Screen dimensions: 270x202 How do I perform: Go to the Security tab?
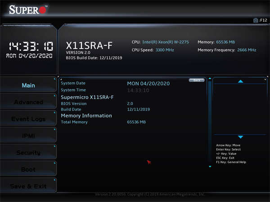[x=28, y=153]
